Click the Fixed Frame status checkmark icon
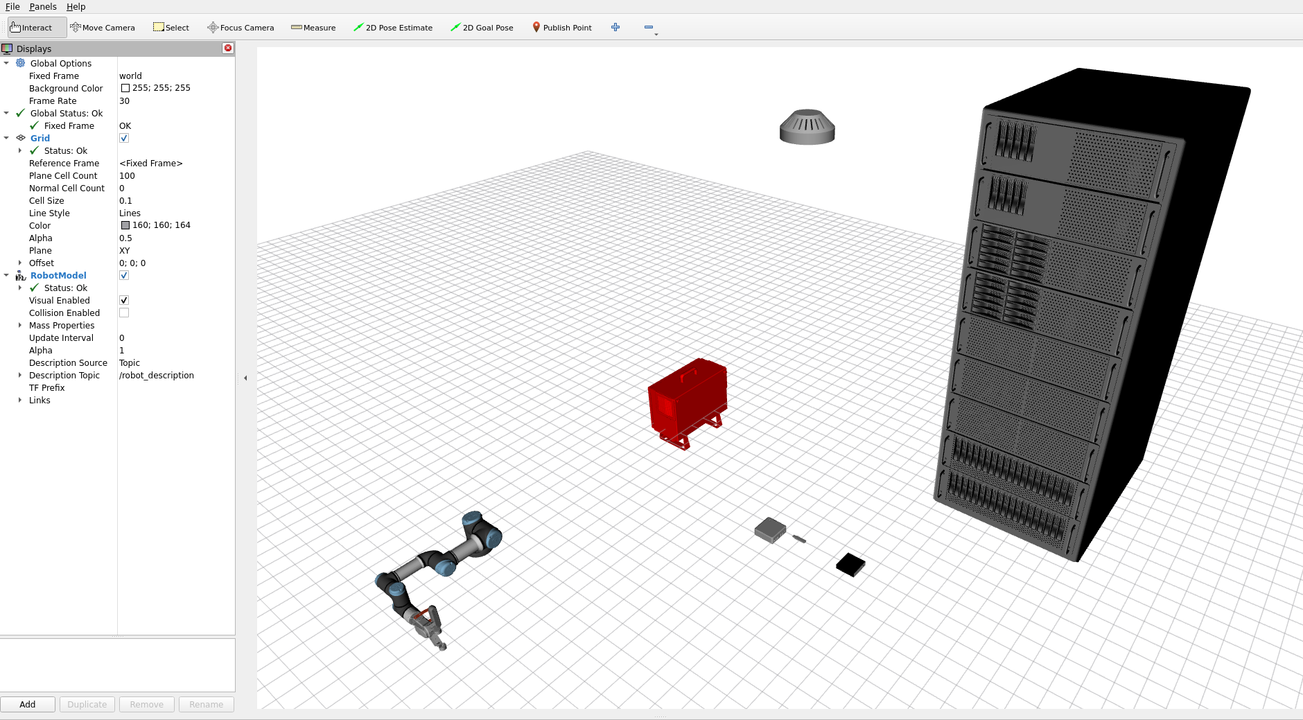The width and height of the screenshot is (1303, 720). pyautogui.click(x=35, y=125)
